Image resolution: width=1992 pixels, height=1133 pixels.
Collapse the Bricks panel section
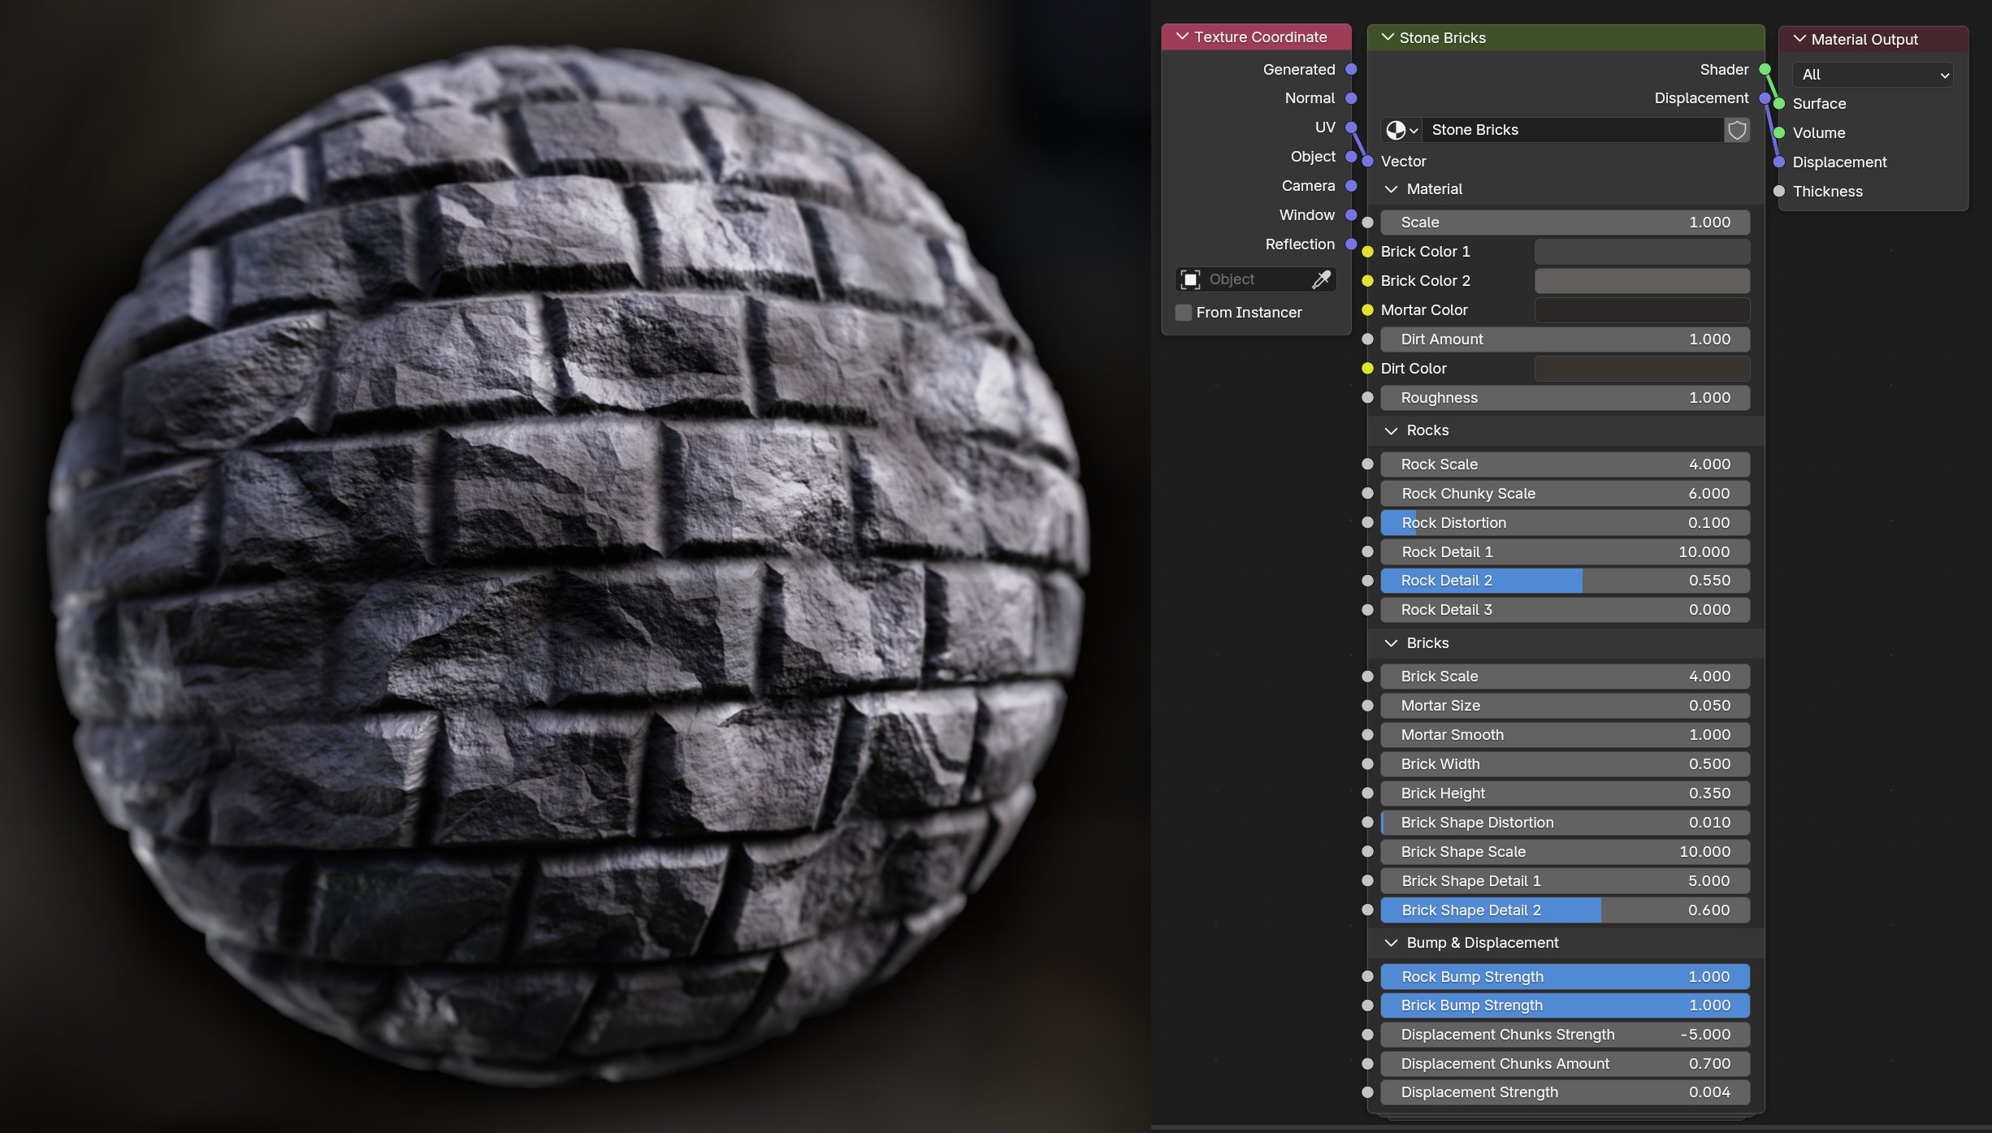coord(1391,643)
